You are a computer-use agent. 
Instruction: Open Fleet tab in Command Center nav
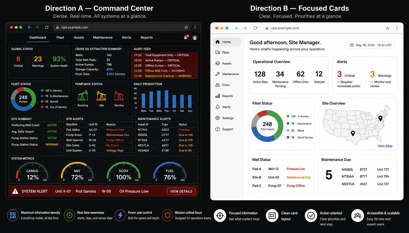(x=60, y=37)
